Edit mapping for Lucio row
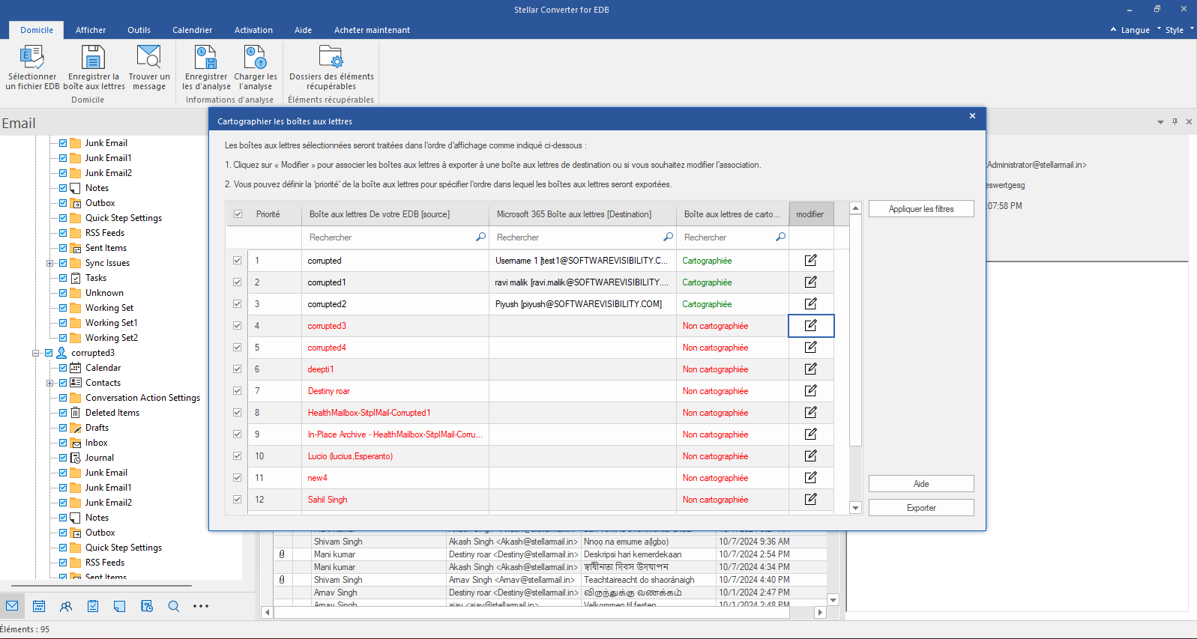 click(811, 456)
